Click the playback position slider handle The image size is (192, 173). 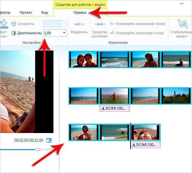click(x=38, y=149)
